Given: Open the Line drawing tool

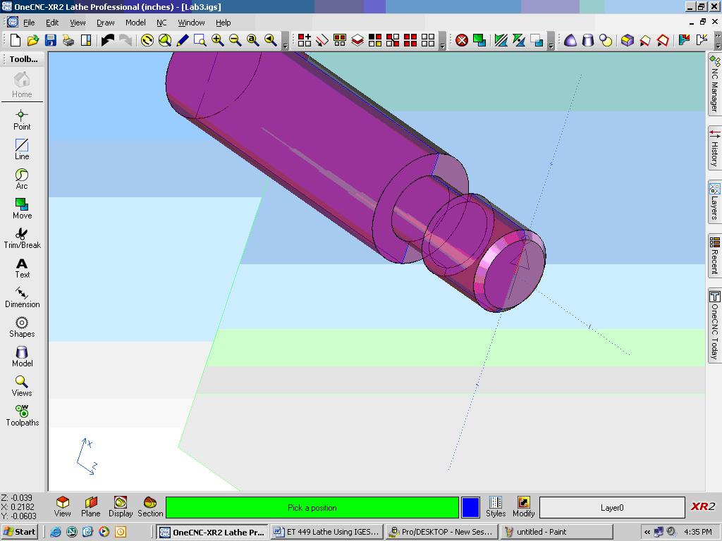Looking at the screenshot, I should (22, 149).
